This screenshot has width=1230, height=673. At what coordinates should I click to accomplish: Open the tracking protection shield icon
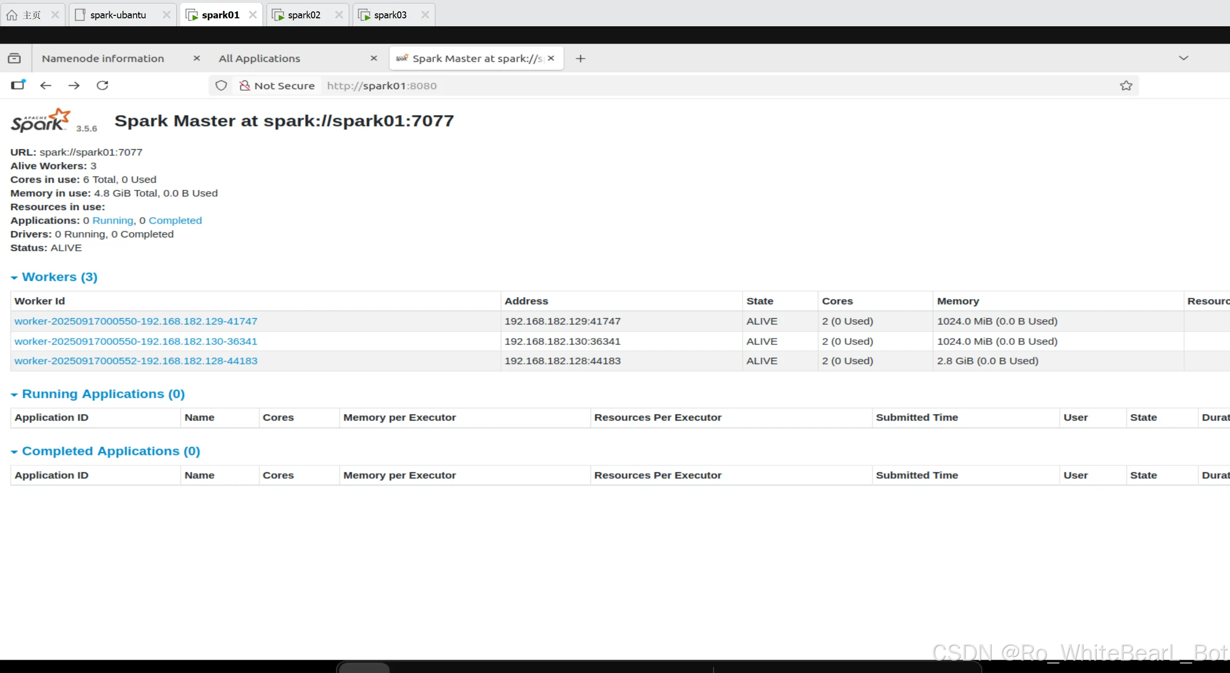pyautogui.click(x=221, y=86)
